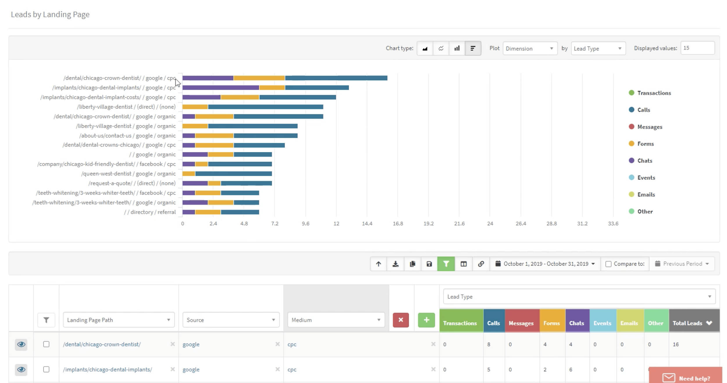Image resolution: width=727 pixels, height=383 pixels.
Task: Click the bar chart icon in toolbar
Action: click(456, 48)
